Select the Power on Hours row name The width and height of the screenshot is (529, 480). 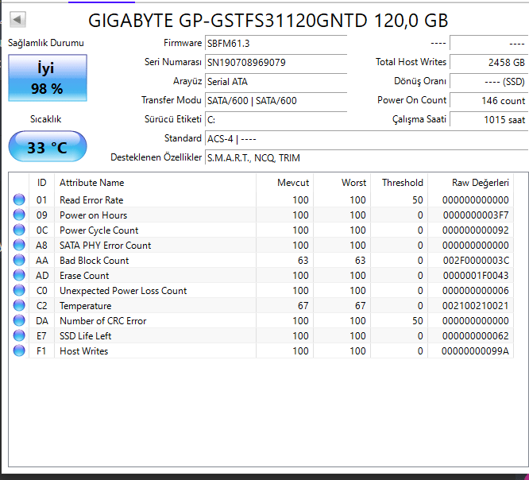tap(94, 215)
